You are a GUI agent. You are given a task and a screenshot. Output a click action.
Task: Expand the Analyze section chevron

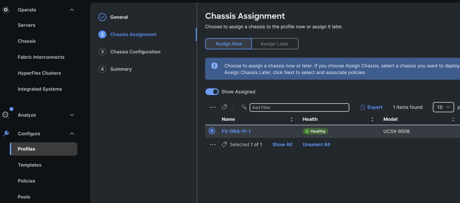(72, 115)
